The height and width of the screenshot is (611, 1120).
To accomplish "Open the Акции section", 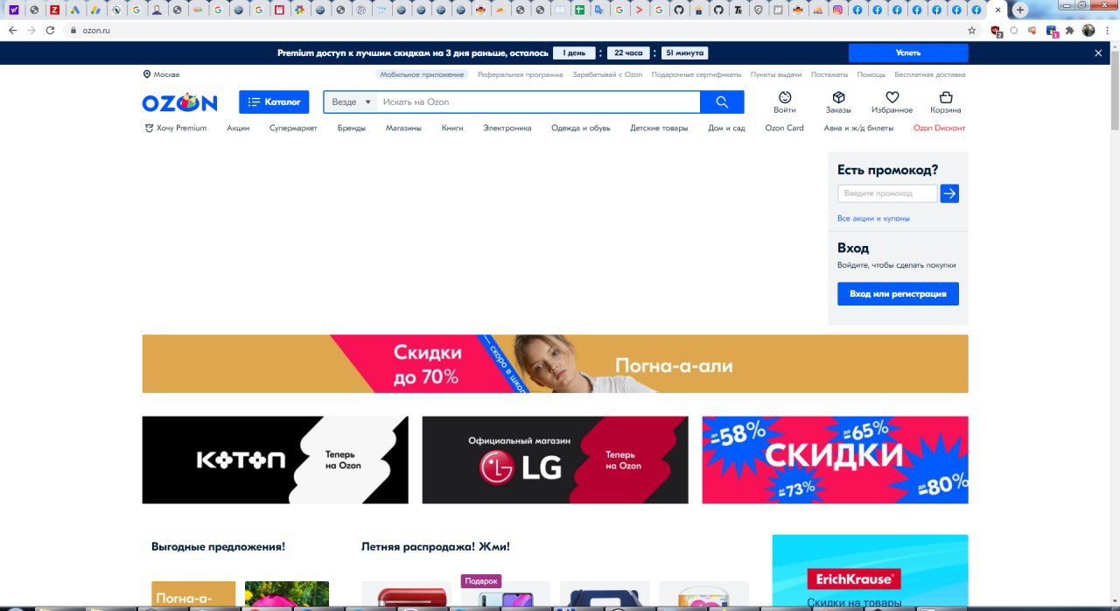I will point(238,128).
